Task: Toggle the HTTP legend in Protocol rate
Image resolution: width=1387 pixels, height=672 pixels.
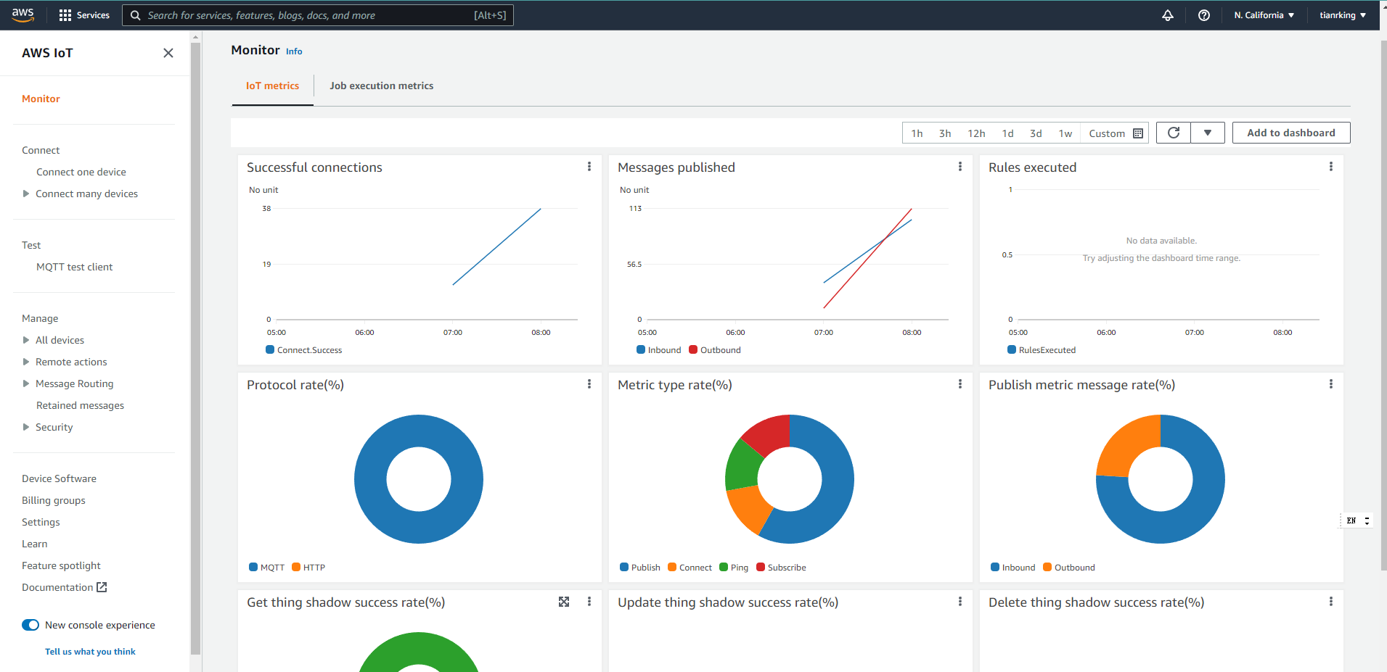Action: point(308,568)
